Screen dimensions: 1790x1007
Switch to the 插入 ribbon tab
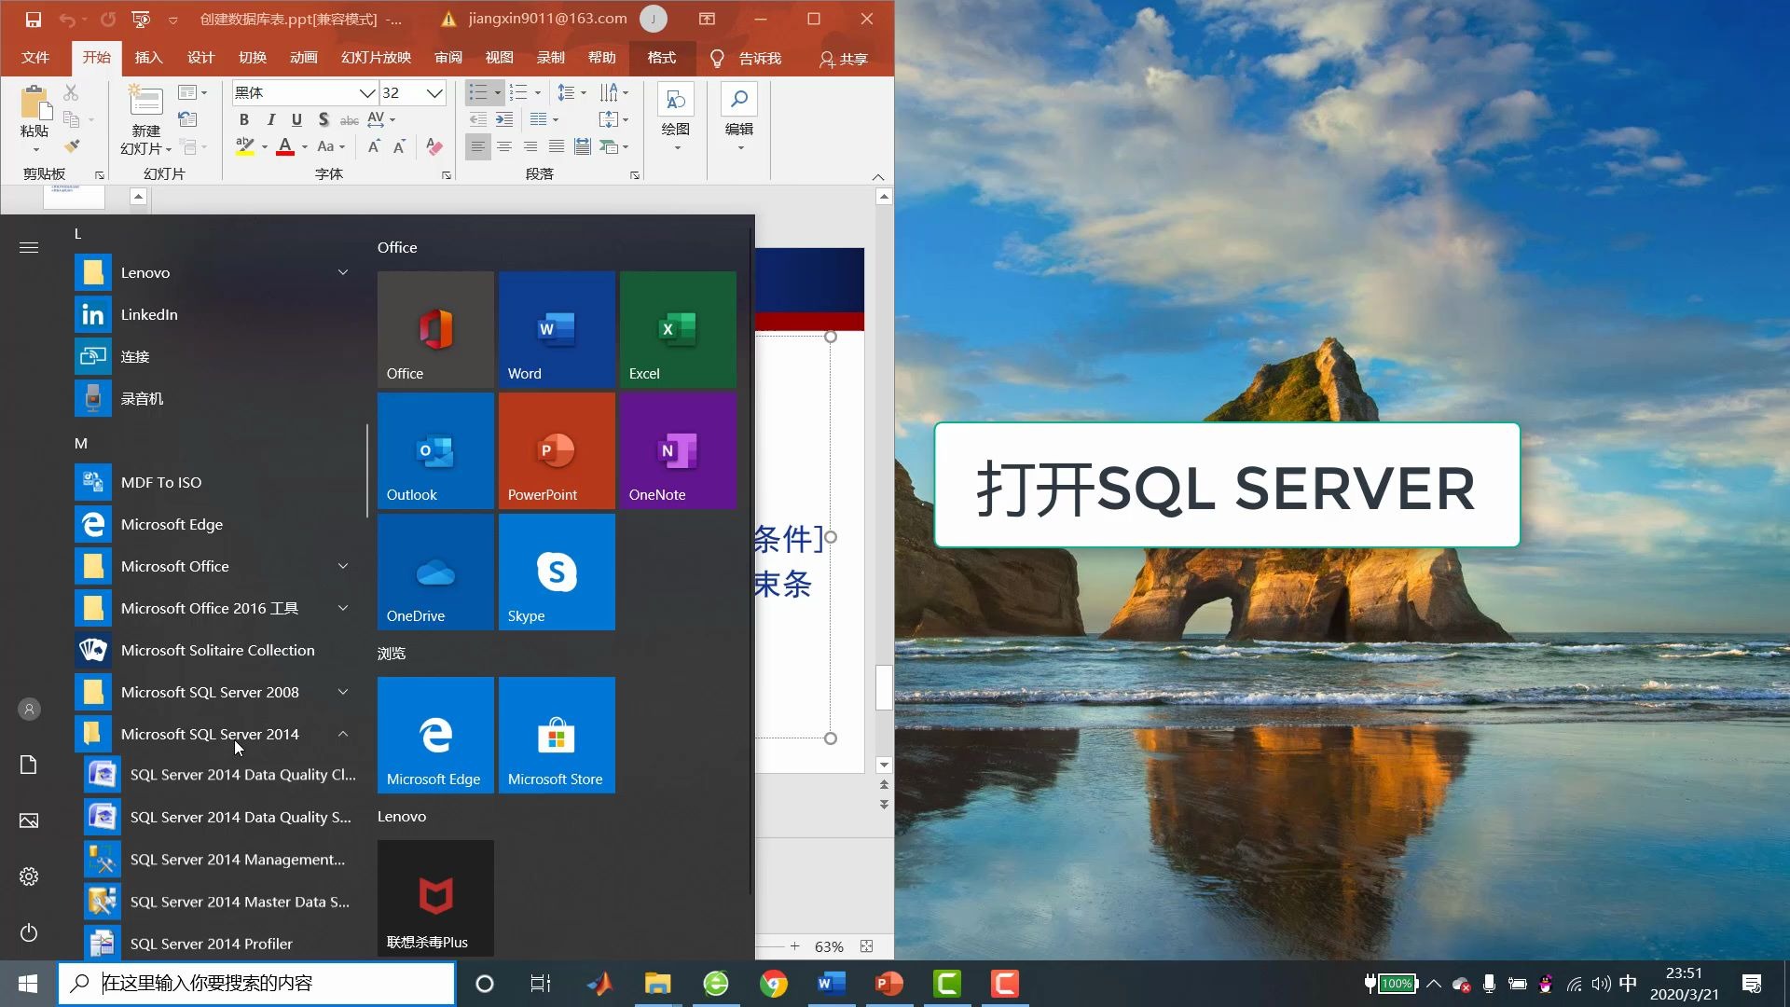(x=148, y=58)
